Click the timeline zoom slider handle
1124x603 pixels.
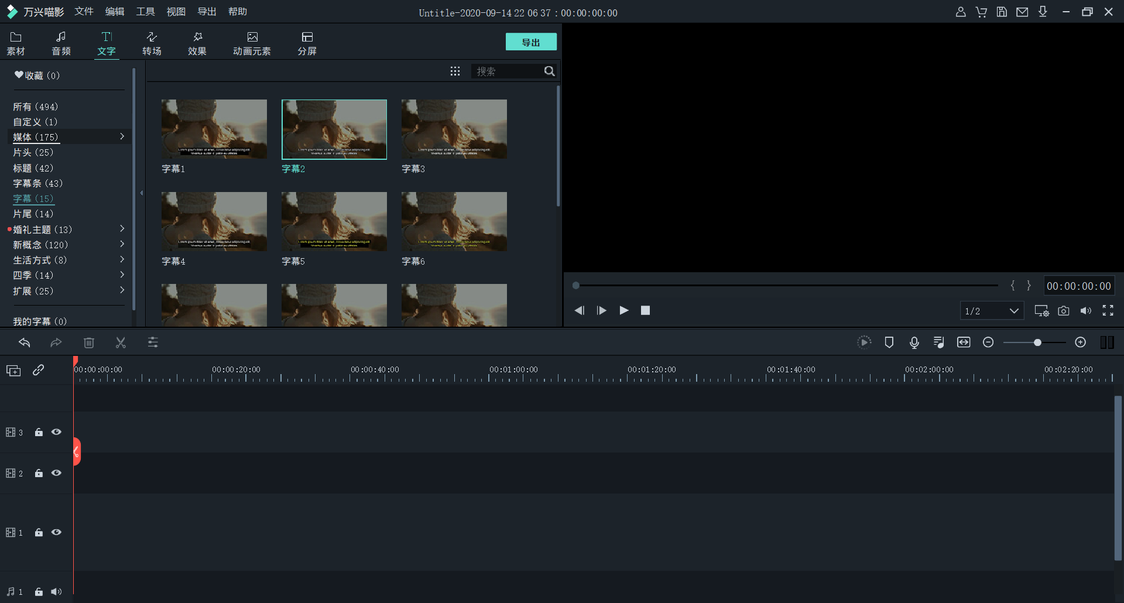(1037, 342)
